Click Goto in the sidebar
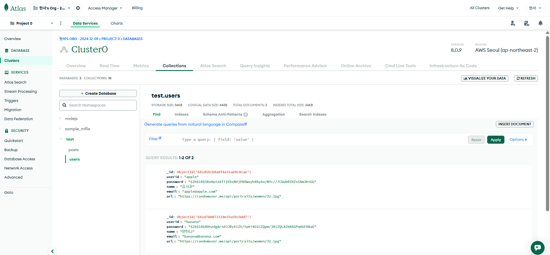Image resolution: width=550 pixels, height=255 pixels. tap(9, 192)
